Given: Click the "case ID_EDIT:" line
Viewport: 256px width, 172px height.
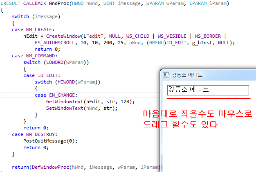Looking at the screenshot, I should (42, 75).
